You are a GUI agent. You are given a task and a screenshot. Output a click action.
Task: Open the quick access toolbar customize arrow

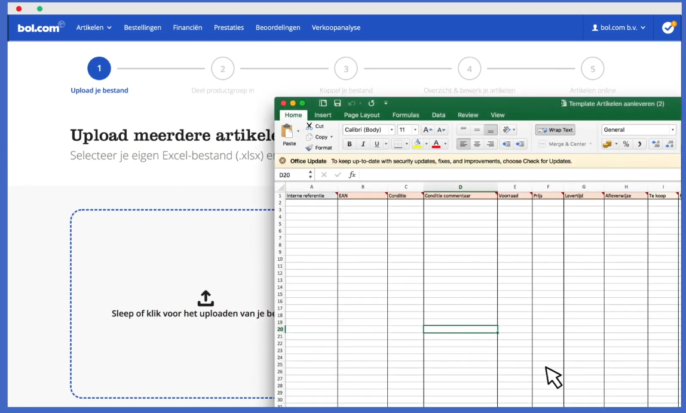386,103
